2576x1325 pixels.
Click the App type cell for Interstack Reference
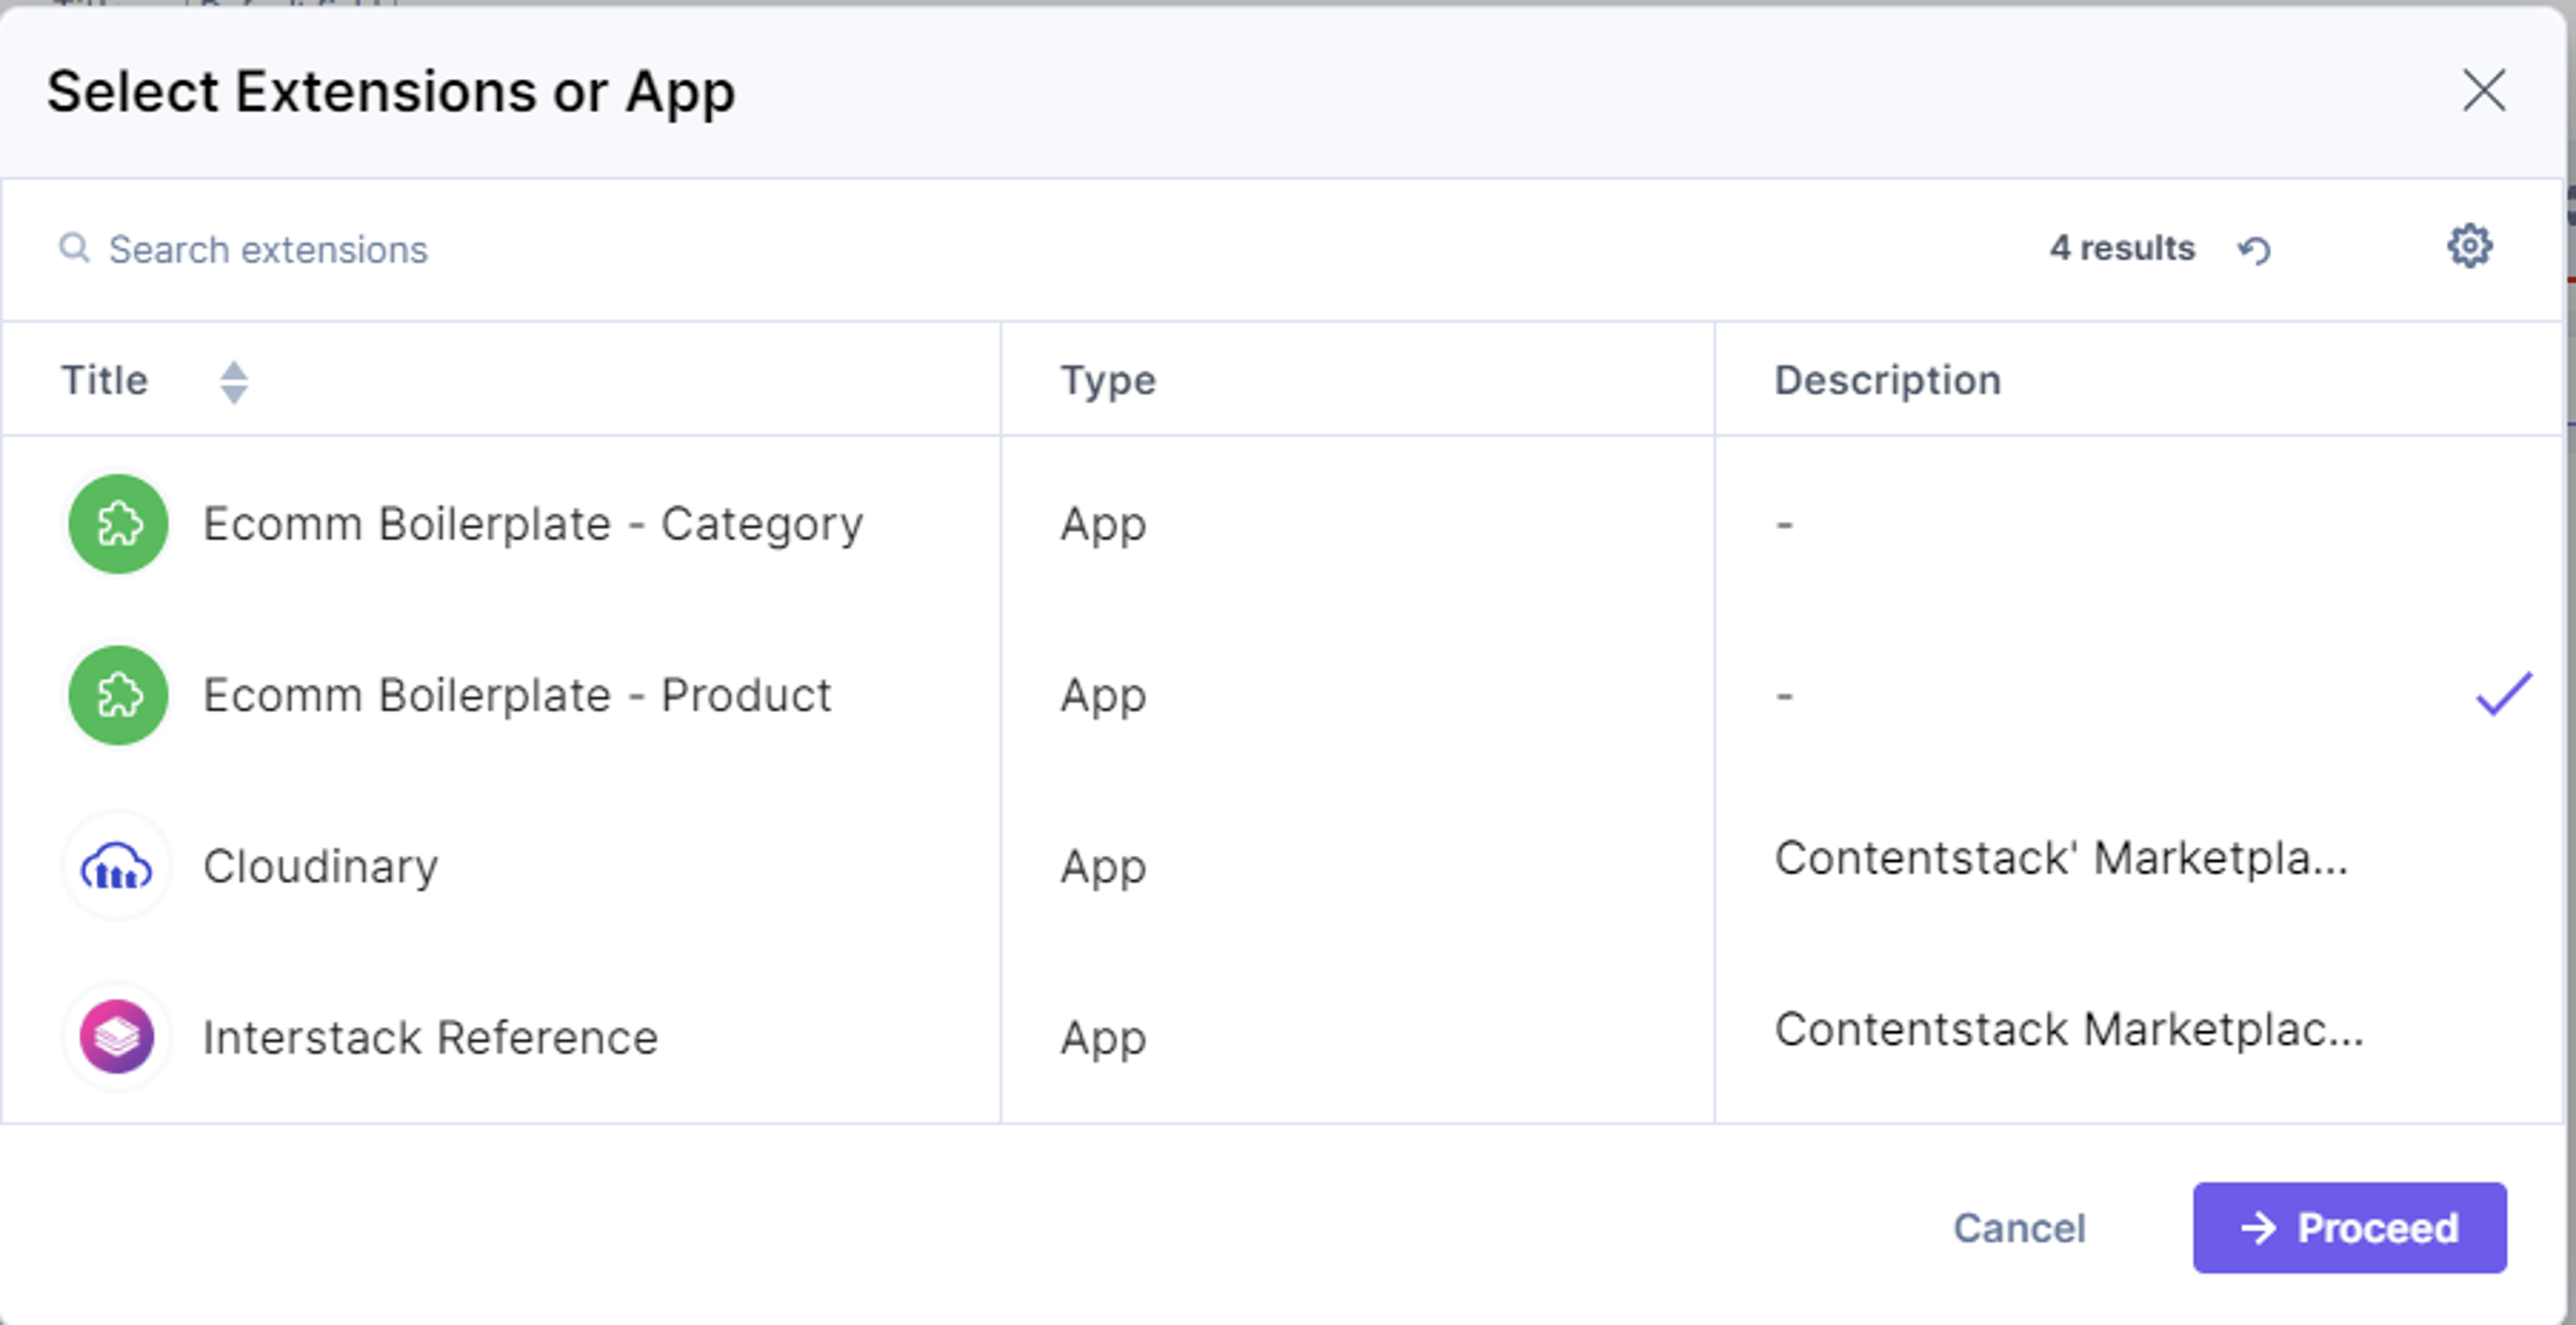point(1103,1038)
